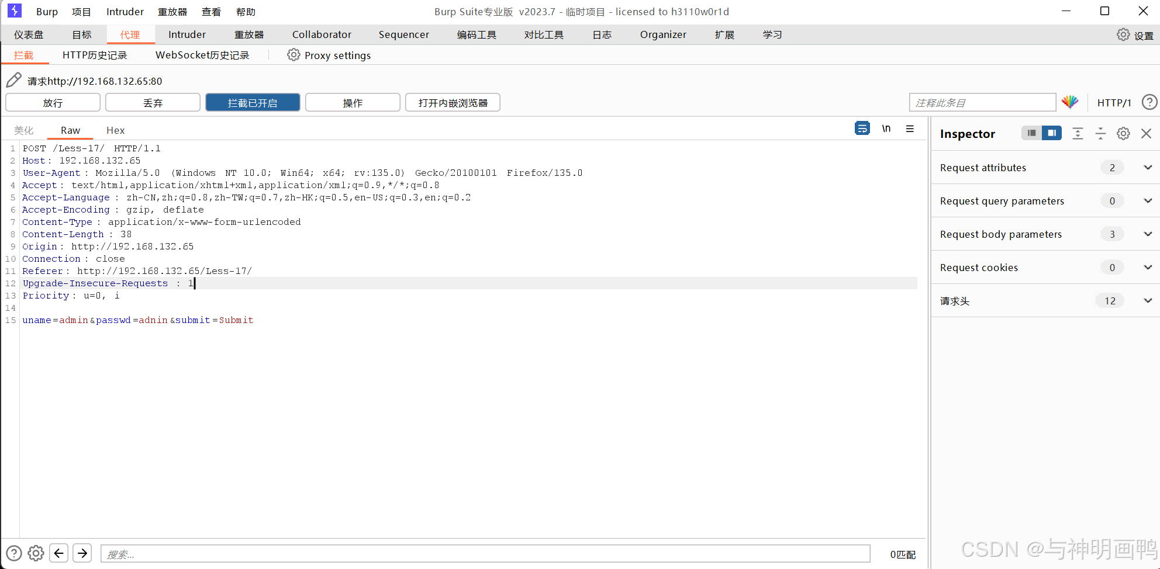Switch to the Collaborator tab
The width and height of the screenshot is (1160, 569).
pos(322,34)
